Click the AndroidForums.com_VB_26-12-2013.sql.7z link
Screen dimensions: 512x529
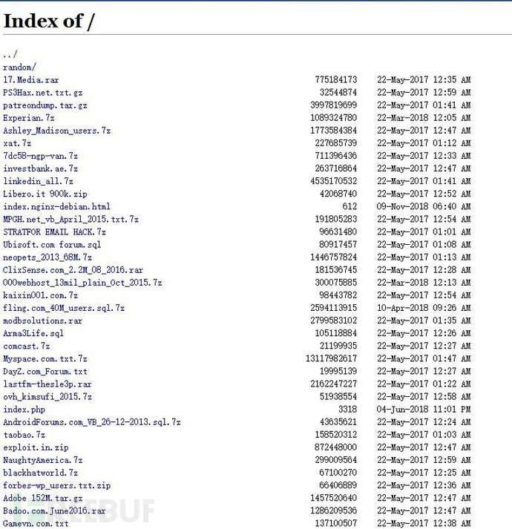[92, 422]
